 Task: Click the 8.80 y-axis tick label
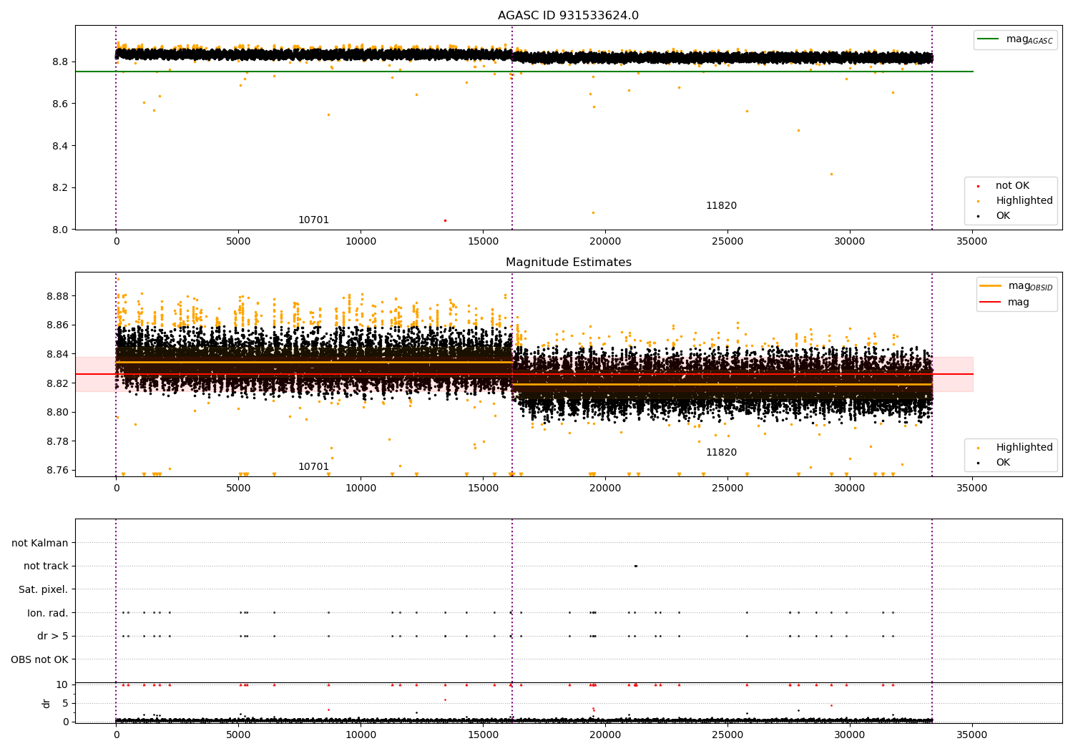(57, 412)
